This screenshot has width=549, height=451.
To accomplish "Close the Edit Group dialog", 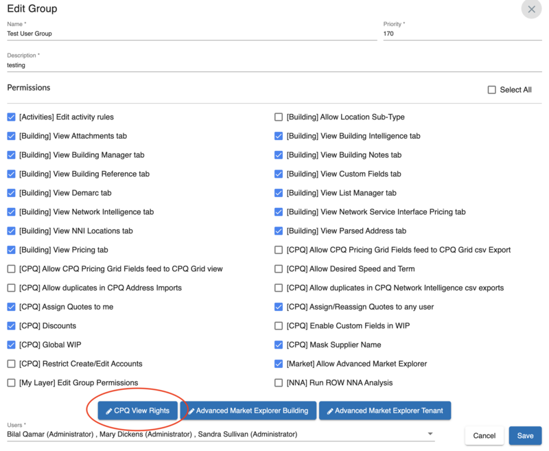I will pyautogui.click(x=531, y=10).
